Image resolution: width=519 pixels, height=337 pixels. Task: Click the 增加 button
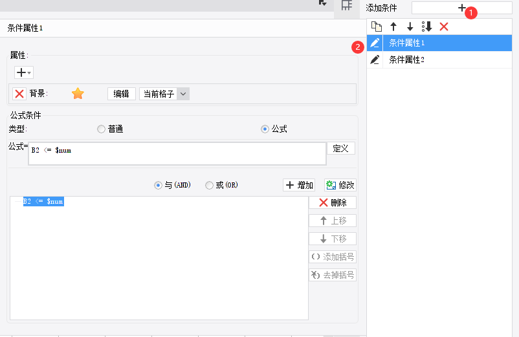pyautogui.click(x=299, y=185)
